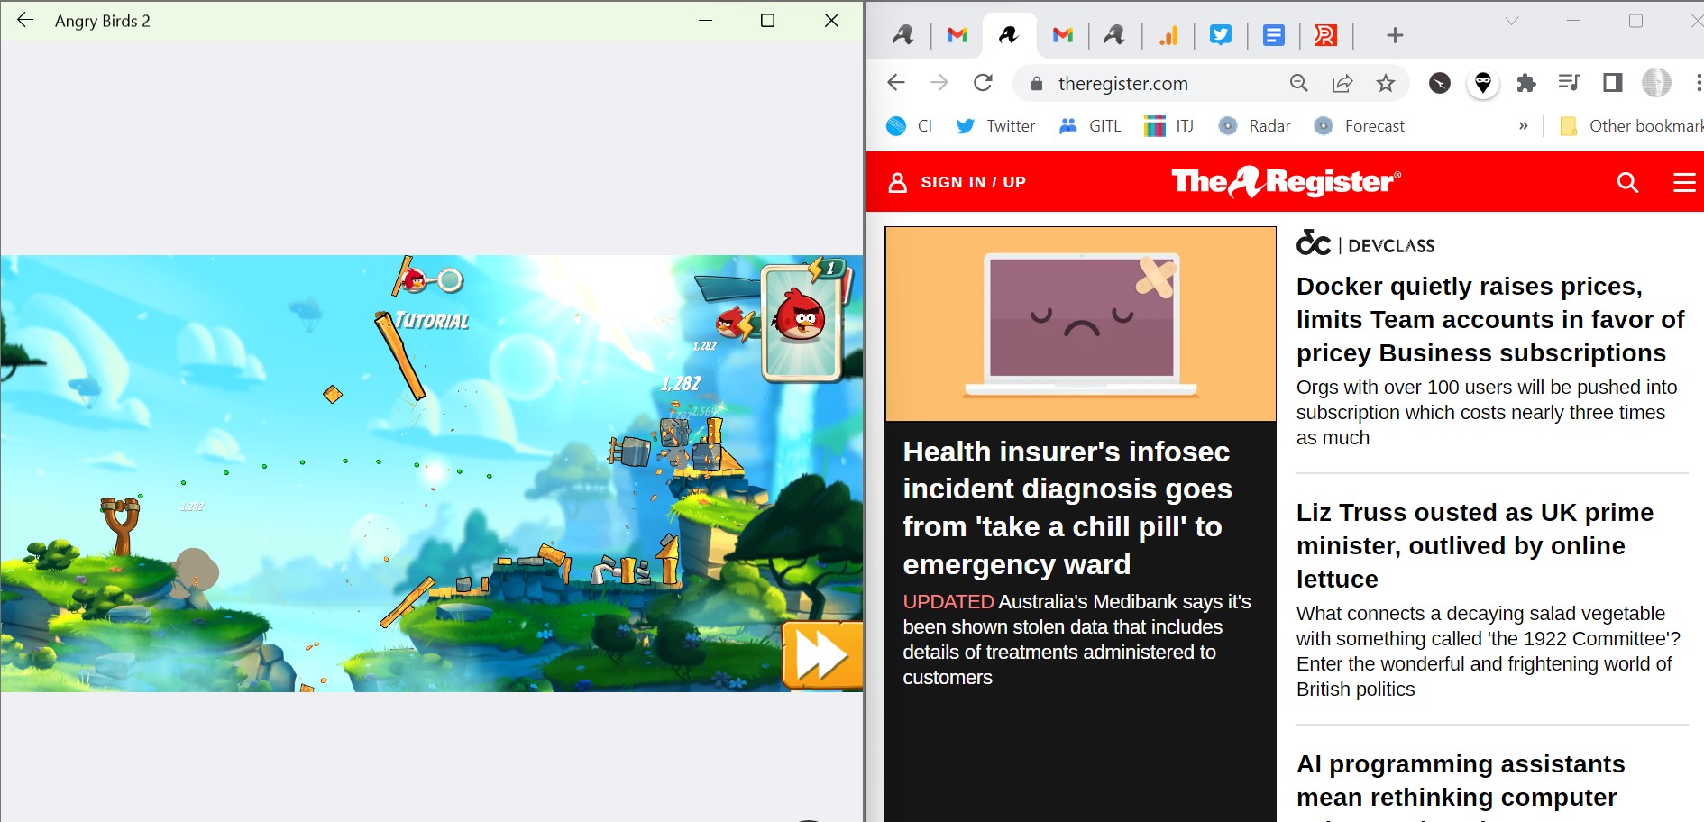Switch to the orange bar chart analytics tab
1704x822 pixels.
pyautogui.click(x=1168, y=35)
